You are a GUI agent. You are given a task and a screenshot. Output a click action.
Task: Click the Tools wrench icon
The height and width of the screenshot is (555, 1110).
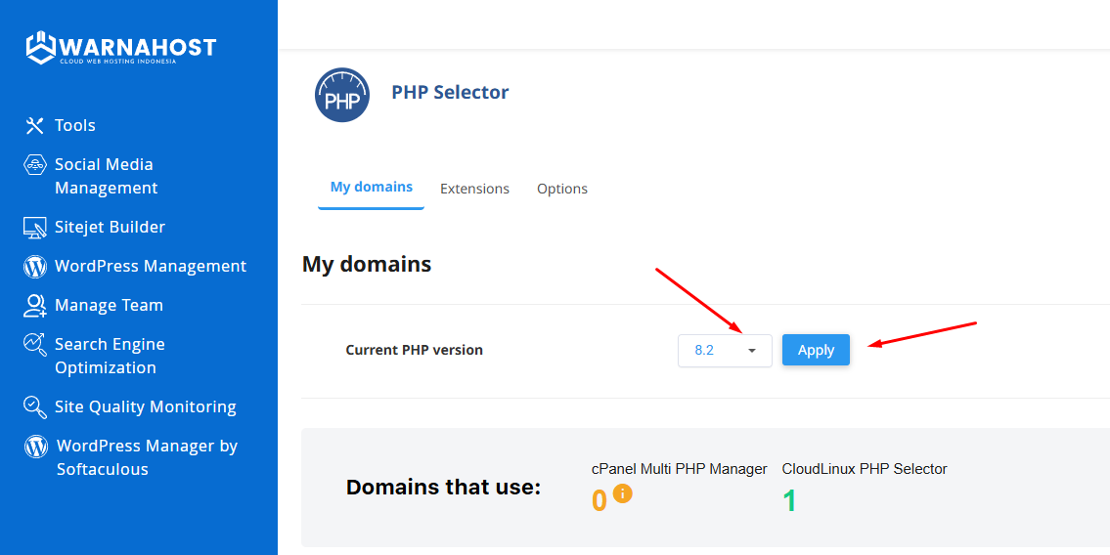point(35,125)
